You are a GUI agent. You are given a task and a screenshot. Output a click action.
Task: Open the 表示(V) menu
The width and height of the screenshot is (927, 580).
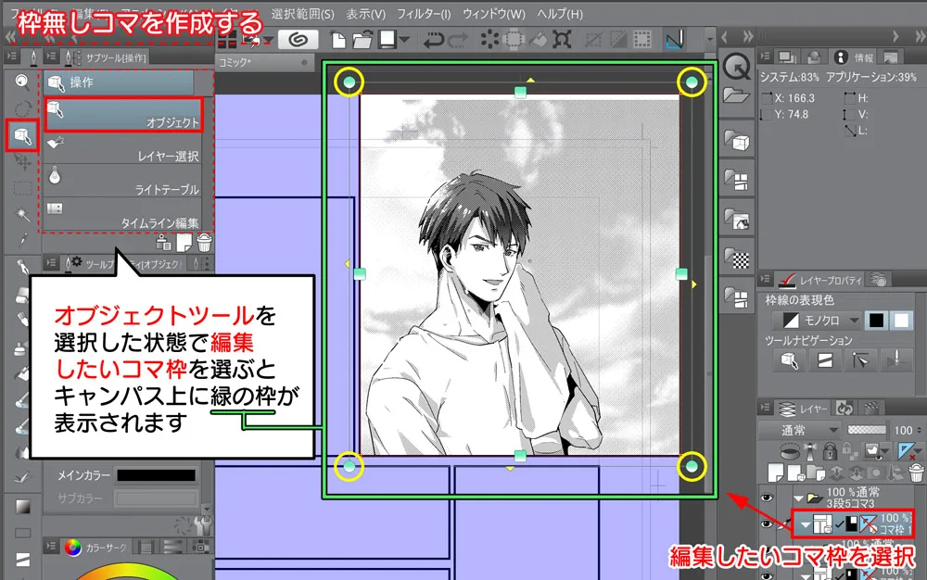[365, 14]
